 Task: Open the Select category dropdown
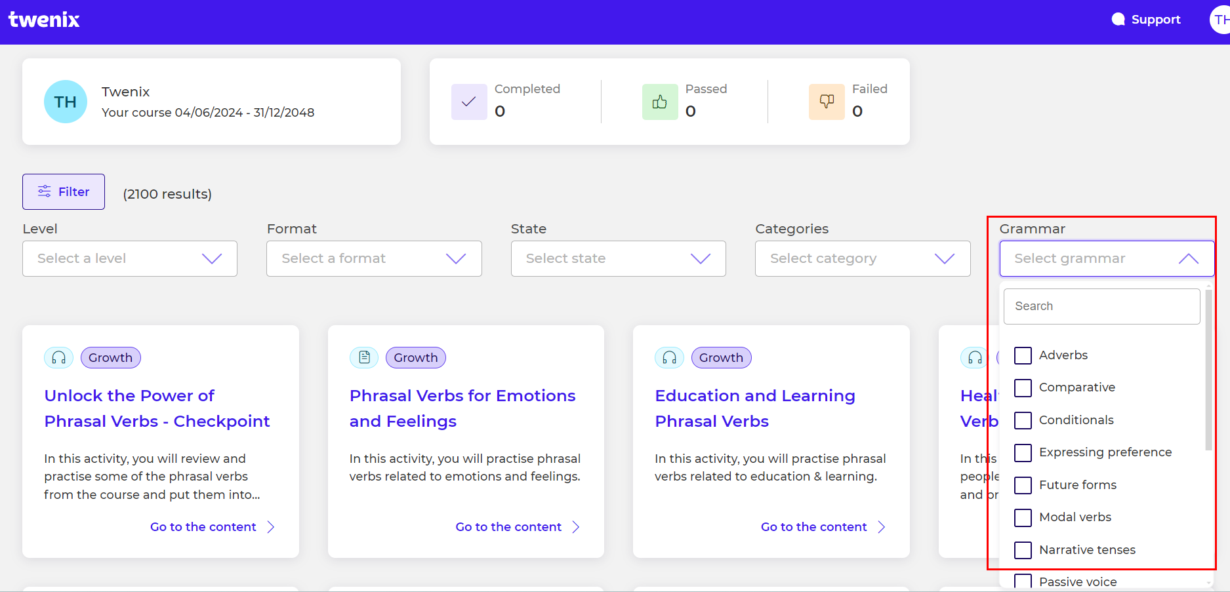(863, 258)
